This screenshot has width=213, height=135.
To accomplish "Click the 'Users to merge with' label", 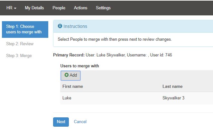I will (x=79, y=66).
